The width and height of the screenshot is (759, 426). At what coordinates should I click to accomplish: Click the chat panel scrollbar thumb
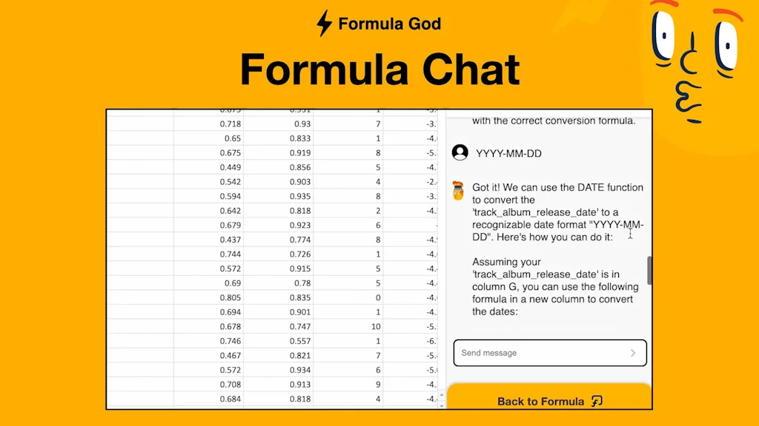[650, 271]
